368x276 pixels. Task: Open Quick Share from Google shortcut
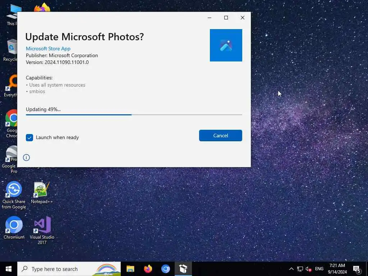point(14,195)
